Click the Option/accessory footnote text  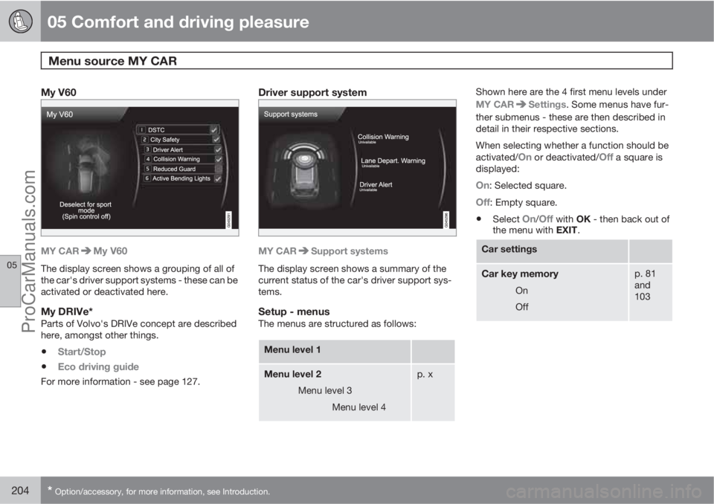pyautogui.click(x=159, y=491)
